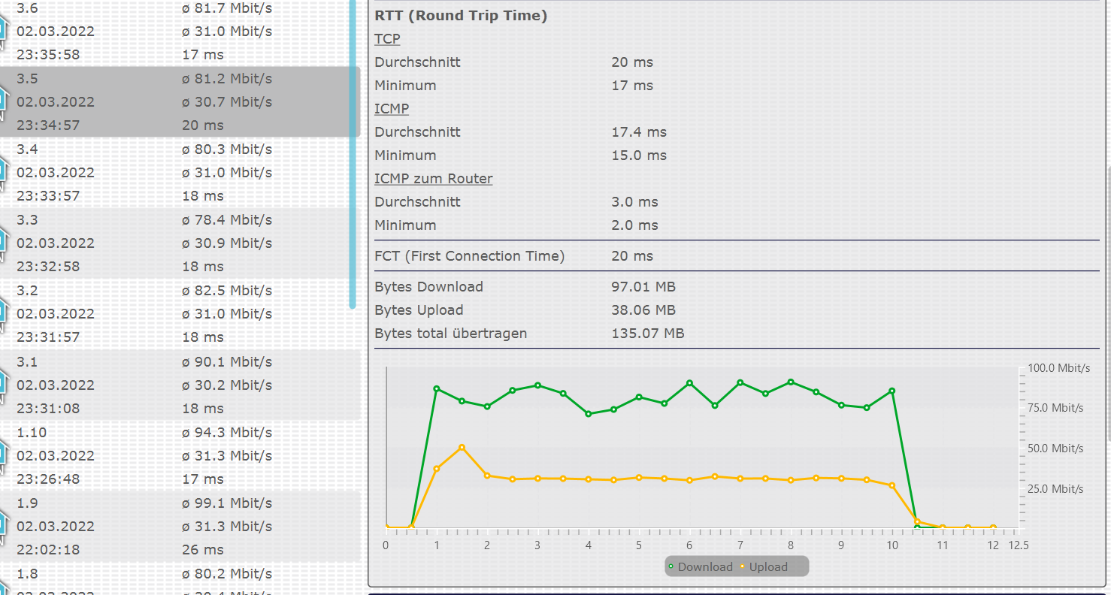Click the blue scrollbar of the test list

pyautogui.click(x=353, y=150)
